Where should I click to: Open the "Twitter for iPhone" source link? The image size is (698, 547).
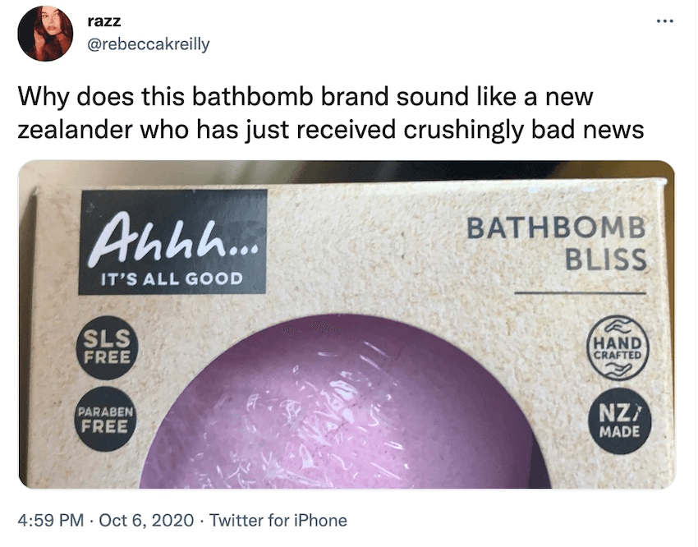point(279,520)
